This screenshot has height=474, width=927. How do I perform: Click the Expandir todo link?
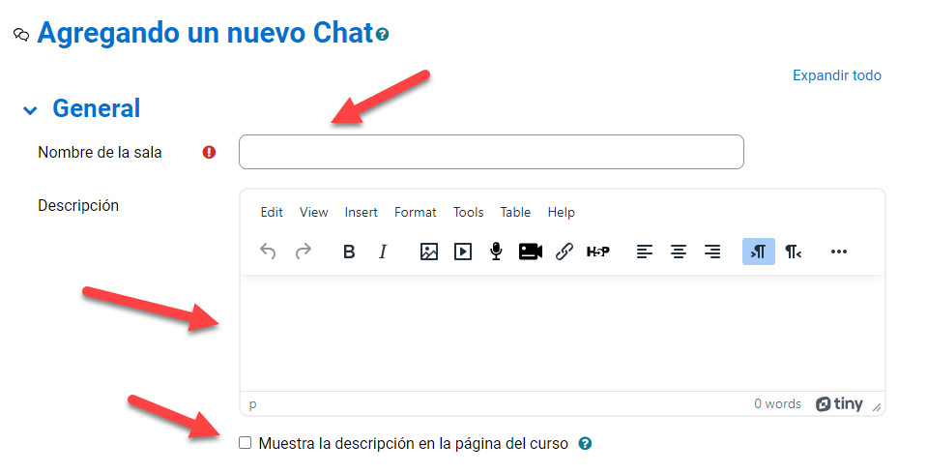tap(836, 75)
